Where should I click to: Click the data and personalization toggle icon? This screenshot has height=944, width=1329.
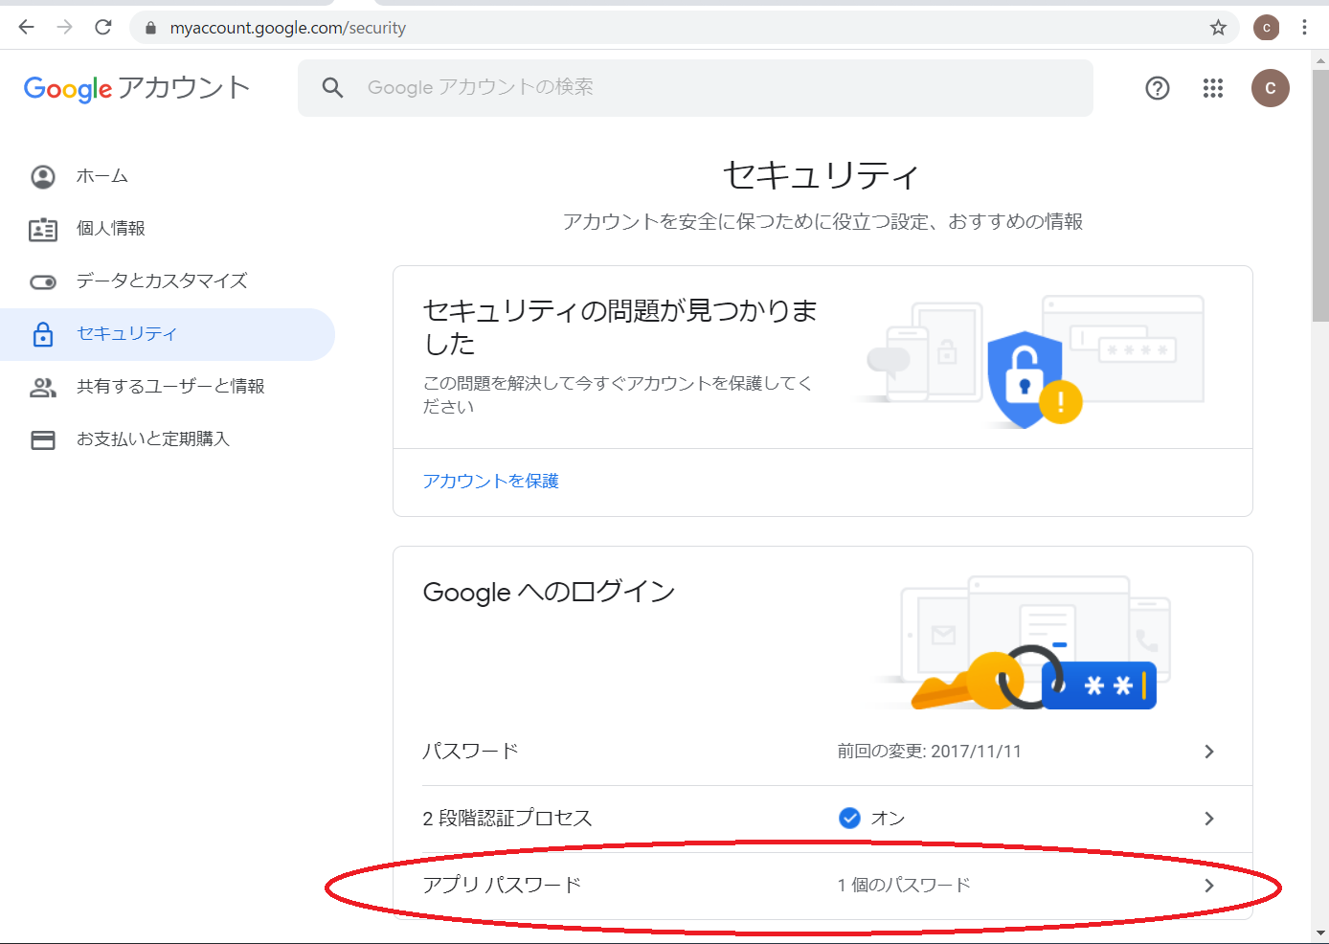point(42,281)
